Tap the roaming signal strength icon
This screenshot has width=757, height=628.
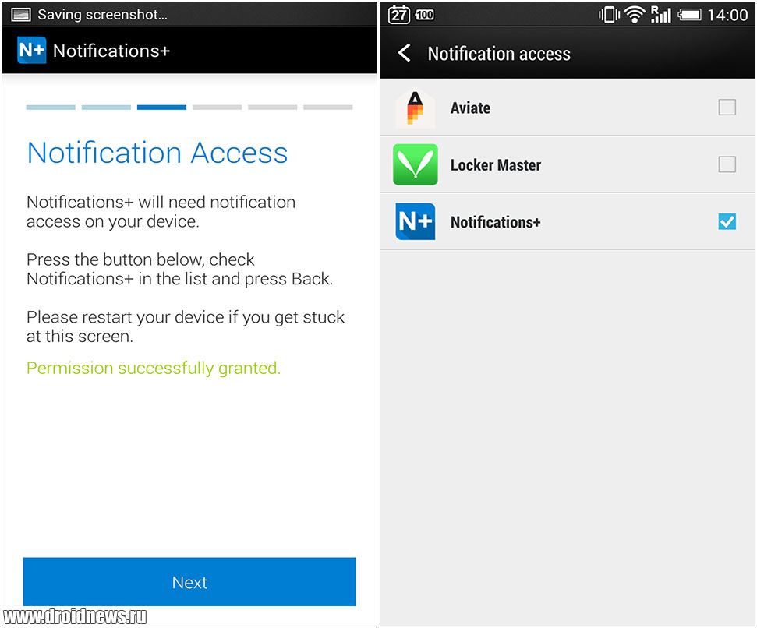(661, 15)
